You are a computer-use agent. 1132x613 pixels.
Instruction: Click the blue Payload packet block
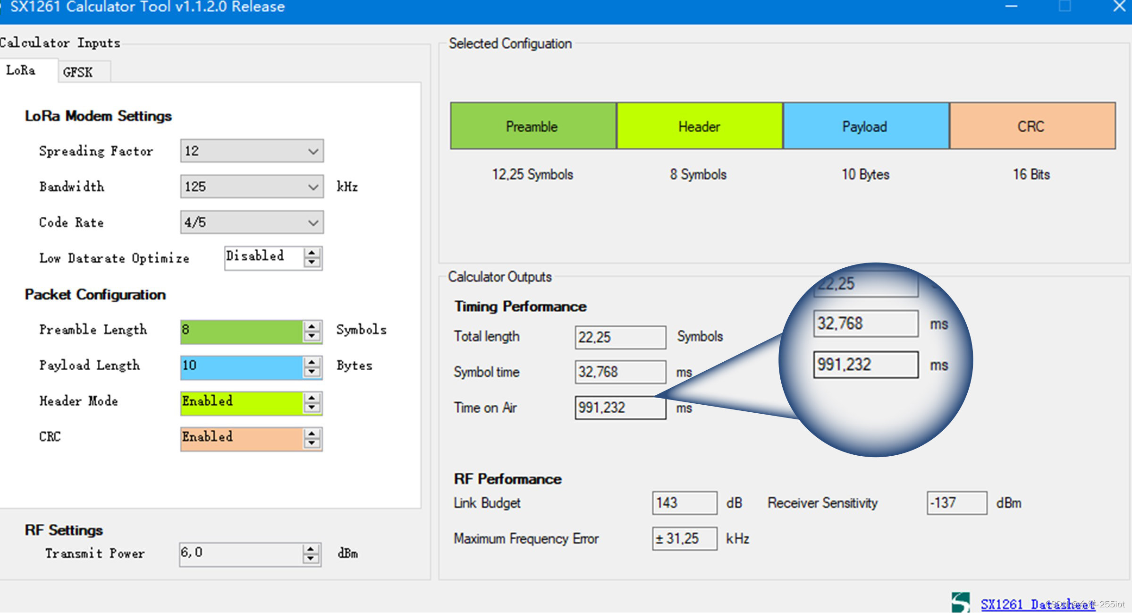point(865,126)
